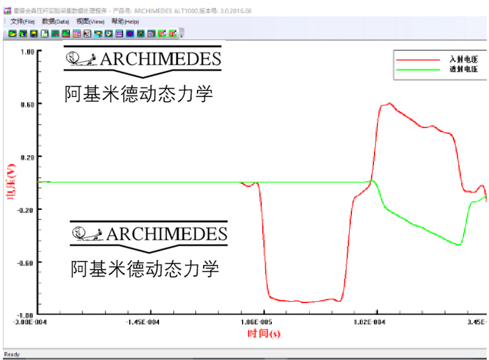Screen dimensions: 489x360
Task: Click the window title bar text
Action: point(133,11)
